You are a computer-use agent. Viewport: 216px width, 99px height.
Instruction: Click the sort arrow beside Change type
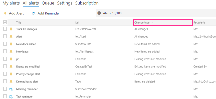[x=152, y=23]
